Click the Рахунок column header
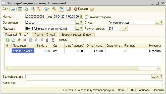The width and height of the screenshot is (166, 94). coord(136,46)
